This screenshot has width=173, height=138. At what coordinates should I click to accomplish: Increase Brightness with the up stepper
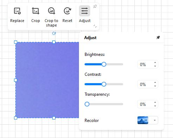pos(155,63)
